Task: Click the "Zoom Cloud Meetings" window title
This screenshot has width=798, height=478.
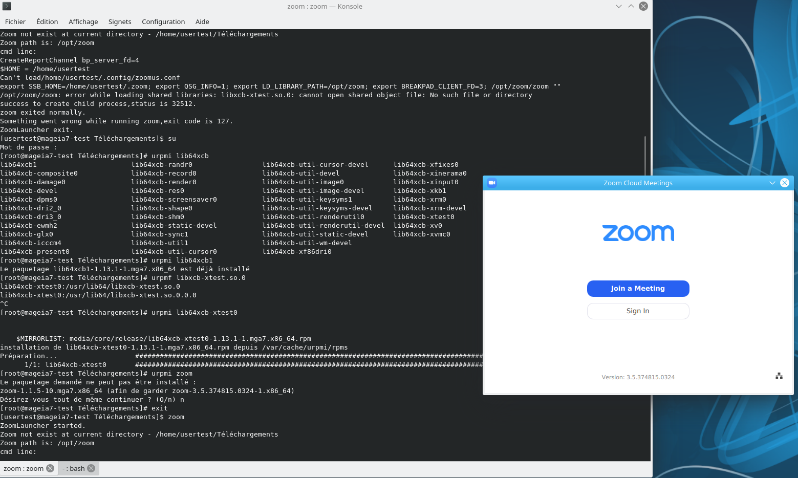Action: click(638, 183)
